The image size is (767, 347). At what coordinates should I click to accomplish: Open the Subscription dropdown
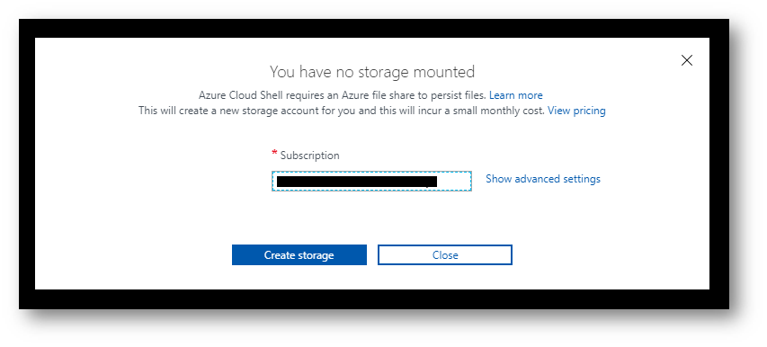pyautogui.click(x=371, y=181)
